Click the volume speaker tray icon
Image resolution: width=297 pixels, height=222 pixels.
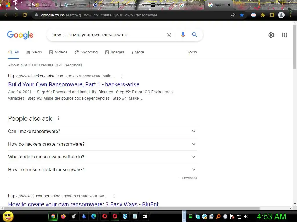[x=246, y=217]
